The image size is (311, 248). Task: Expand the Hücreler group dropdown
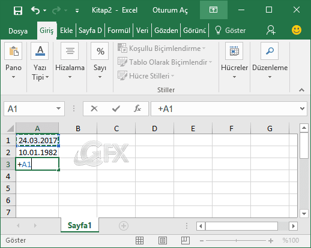pos(234,77)
